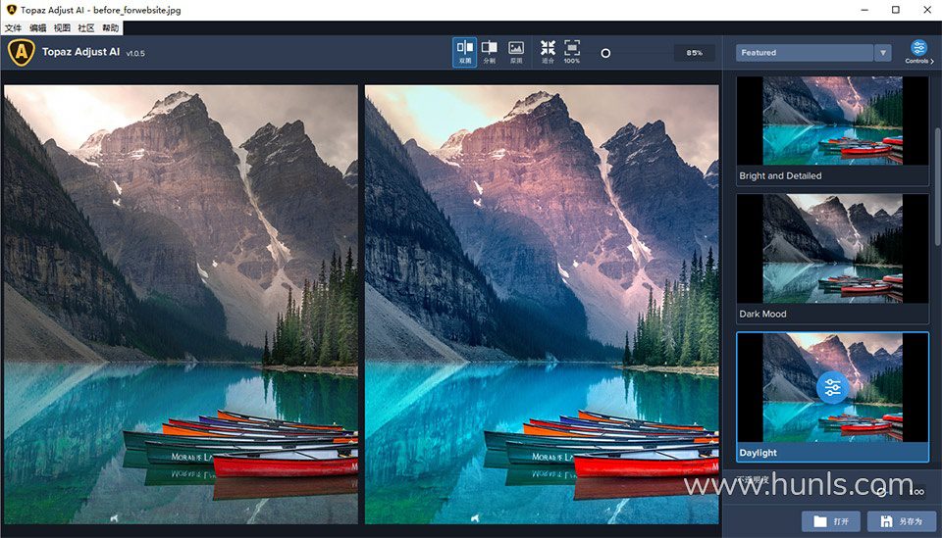This screenshot has height=538, width=942.
Task: Click the Dark Mood label
Action: pyautogui.click(x=762, y=314)
